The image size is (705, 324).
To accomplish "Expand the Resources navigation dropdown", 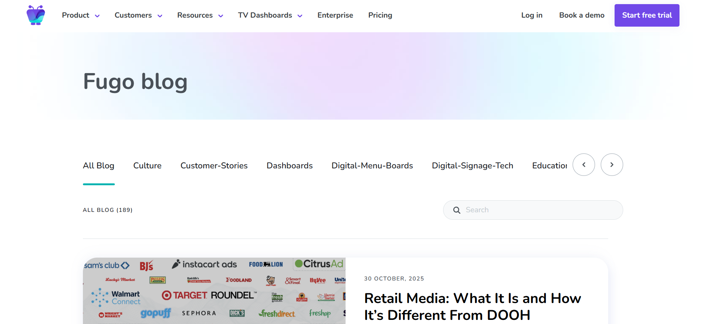I will (200, 15).
